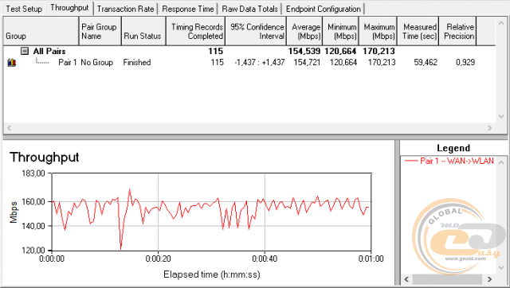Click the 95% Confidence Interval header
Image resolution: width=510 pixels, height=288 pixels.
(x=256, y=31)
